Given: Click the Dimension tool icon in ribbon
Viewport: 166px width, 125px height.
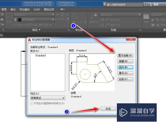Looking at the screenshot, I should [9, 16].
